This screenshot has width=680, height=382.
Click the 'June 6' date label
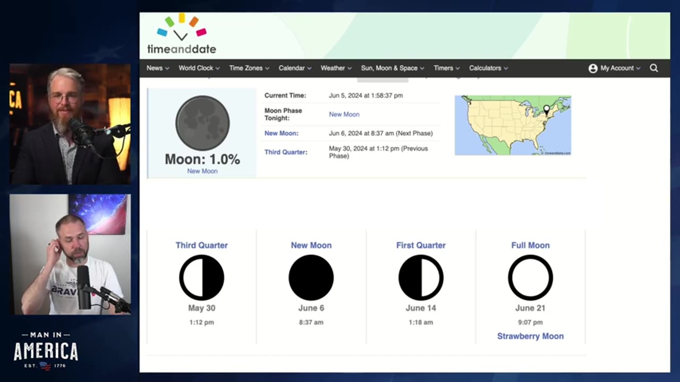click(311, 308)
